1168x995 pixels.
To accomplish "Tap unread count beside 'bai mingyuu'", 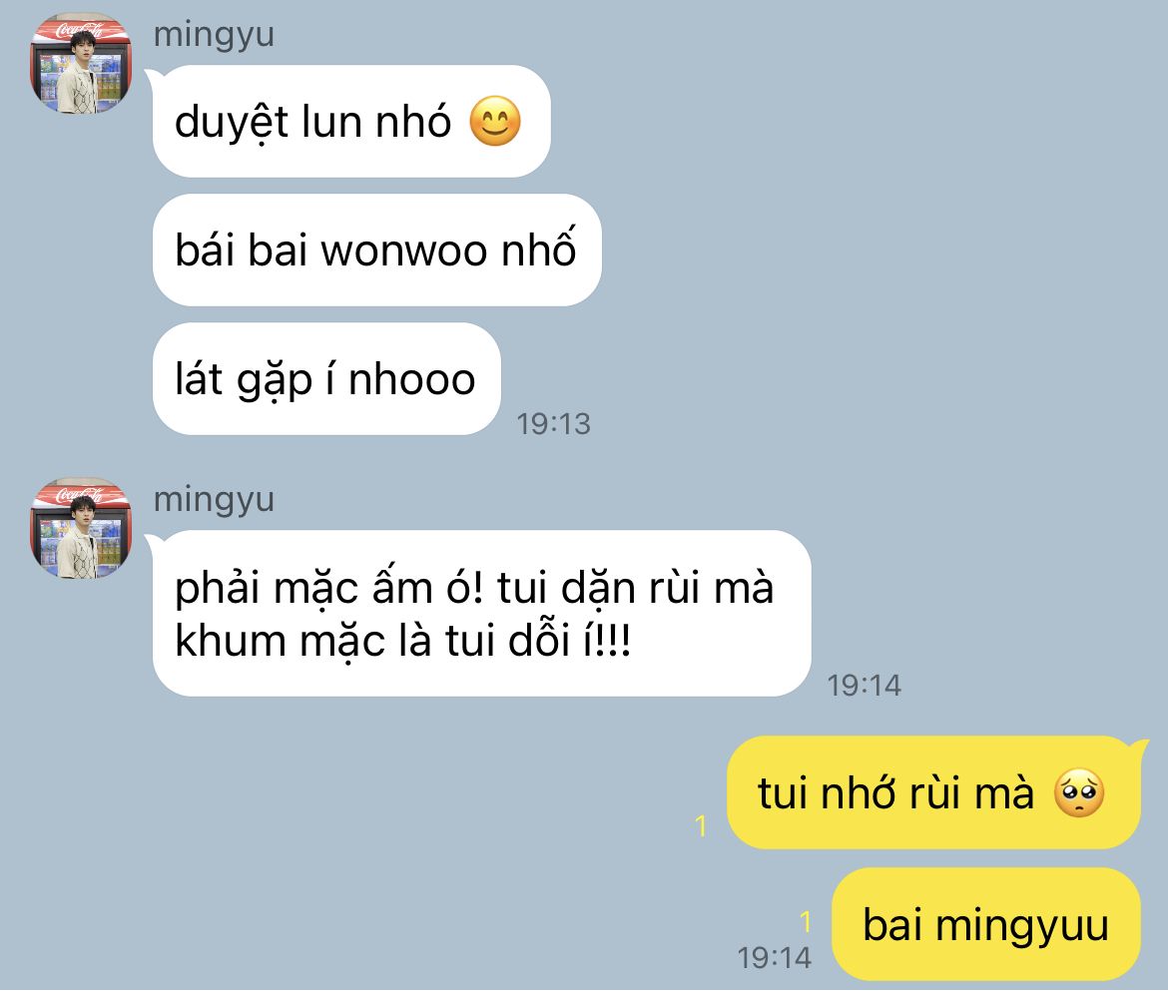I will [x=806, y=922].
